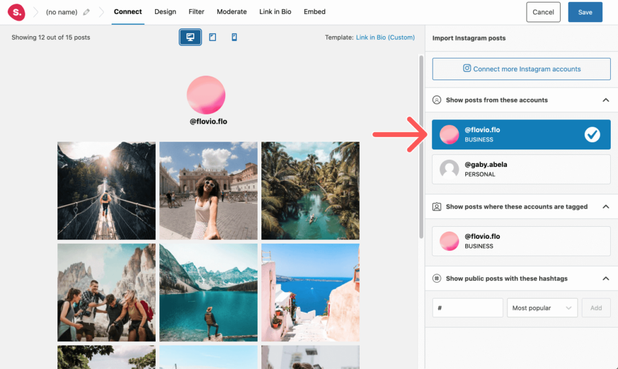The height and width of the screenshot is (369, 618).
Task: Enable tagged posts for @flovio.flo
Action: pyautogui.click(x=521, y=241)
